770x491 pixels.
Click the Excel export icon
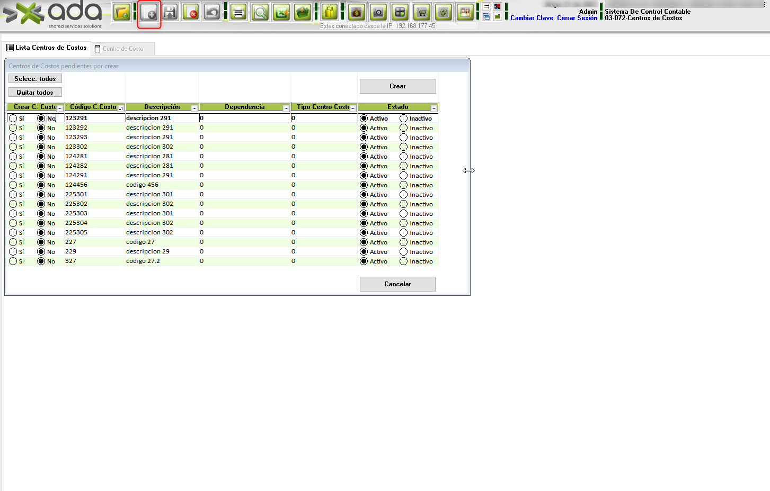tap(281, 12)
